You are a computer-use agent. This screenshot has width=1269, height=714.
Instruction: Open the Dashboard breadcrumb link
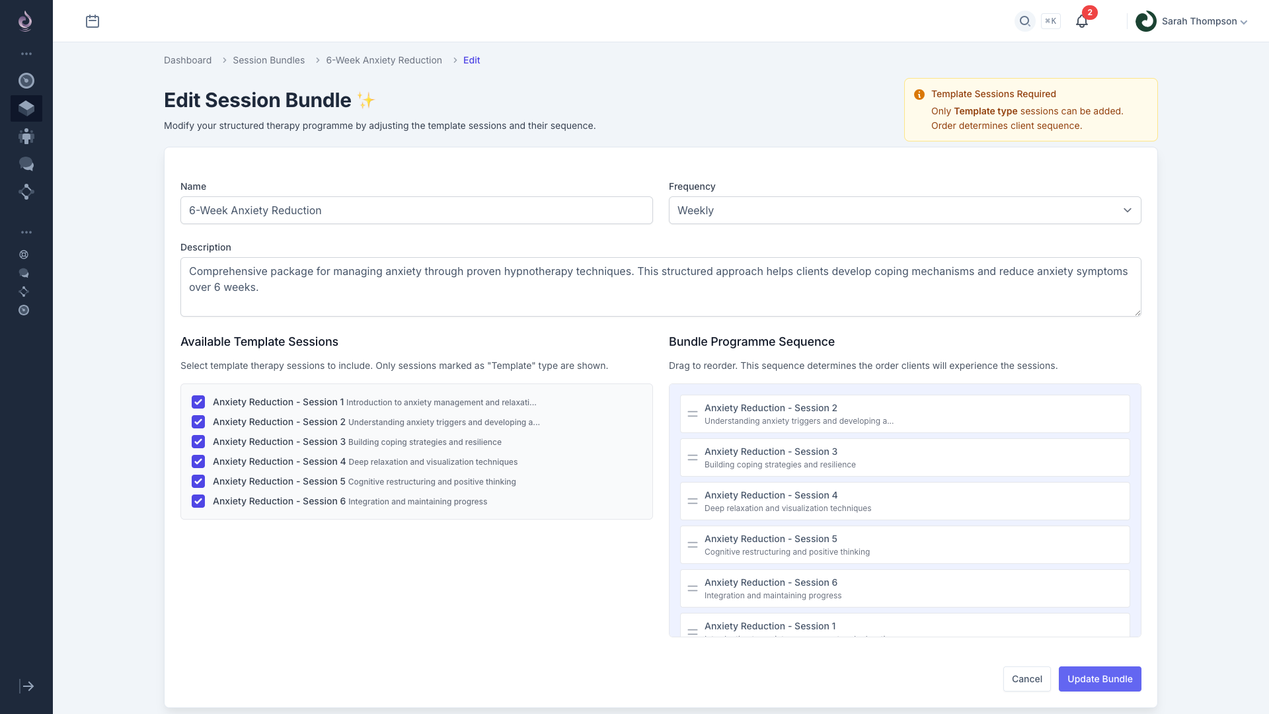tap(187, 60)
